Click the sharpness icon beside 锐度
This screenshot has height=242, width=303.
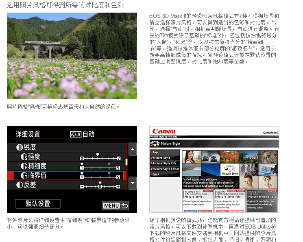pos(20,148)
